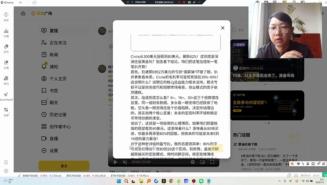Click the yellow 发文 post button
The height and width of the screenshot is (185, 327).
(64, 166)
